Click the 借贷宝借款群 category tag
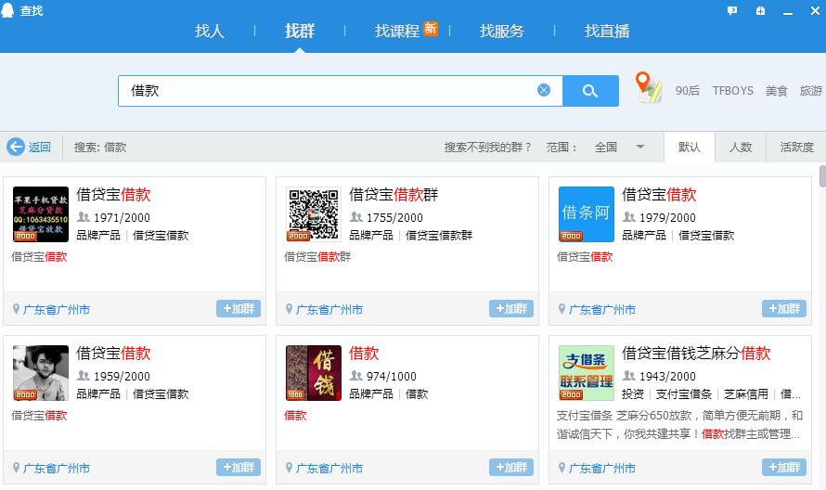This screenshot has height=490, width=826. tap(439, 236)
